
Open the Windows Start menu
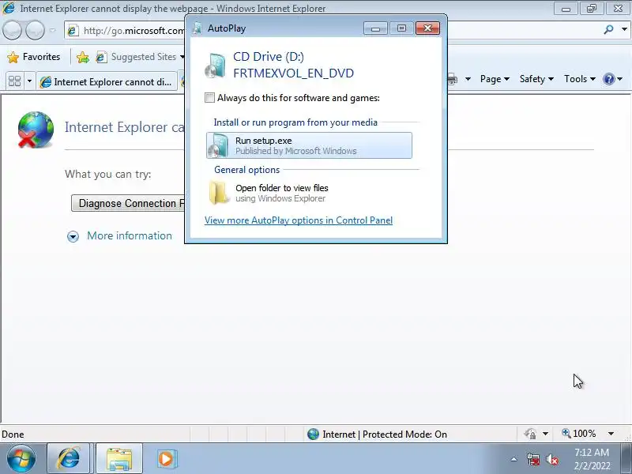(21, 459)
